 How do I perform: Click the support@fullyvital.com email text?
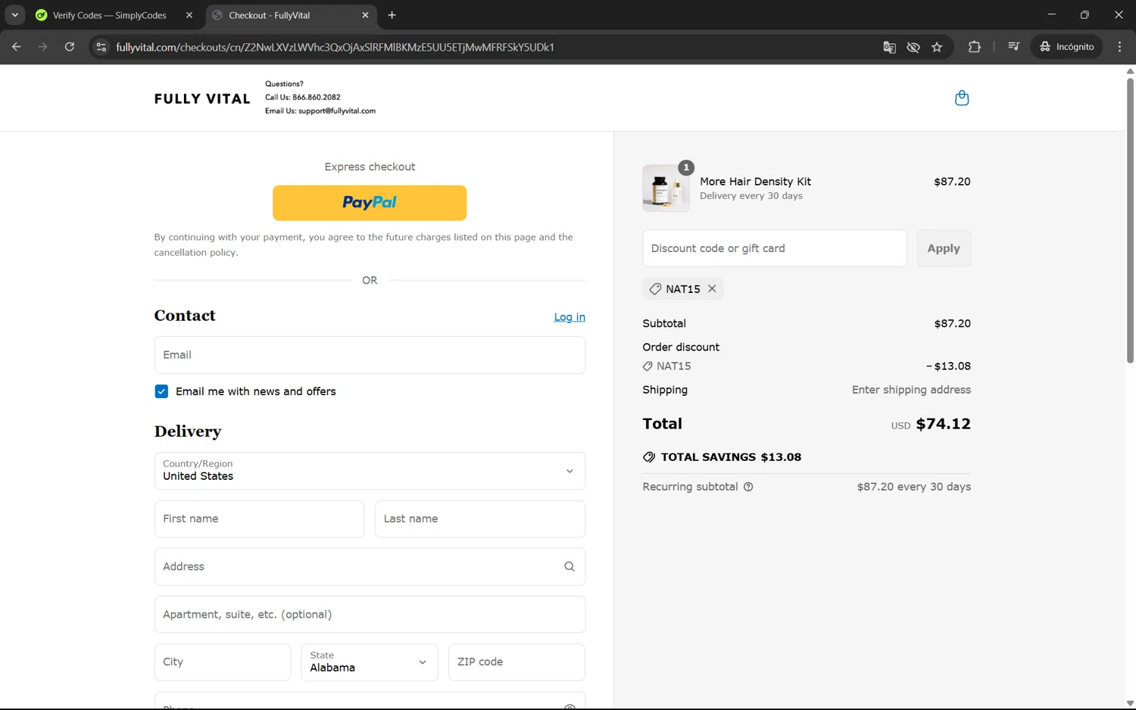tap(336, 111)
